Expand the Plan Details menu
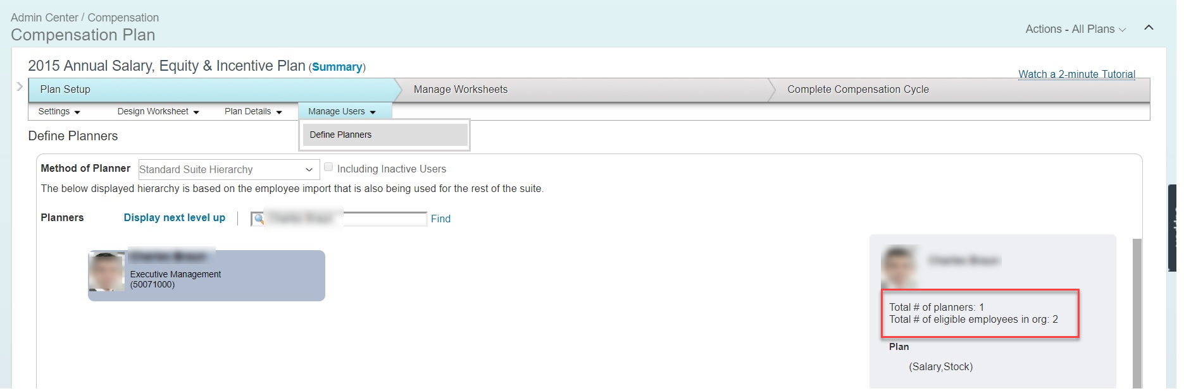Image resolution: width=1184 pixels, height=391 pixels. [x=253, y=111]
